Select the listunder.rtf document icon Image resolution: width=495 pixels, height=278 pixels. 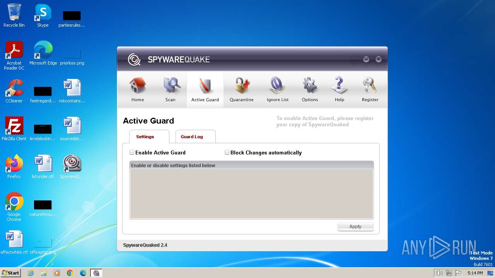coord(43,167)
